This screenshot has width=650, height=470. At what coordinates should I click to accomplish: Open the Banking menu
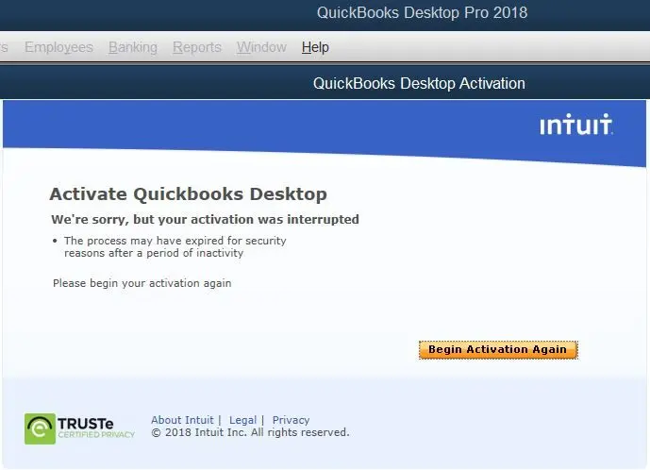coord(133,47)
